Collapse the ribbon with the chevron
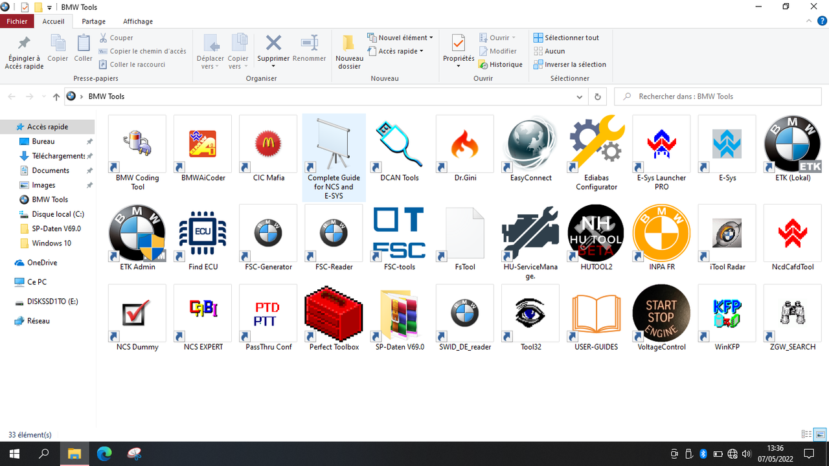 [x=808, y=21]
